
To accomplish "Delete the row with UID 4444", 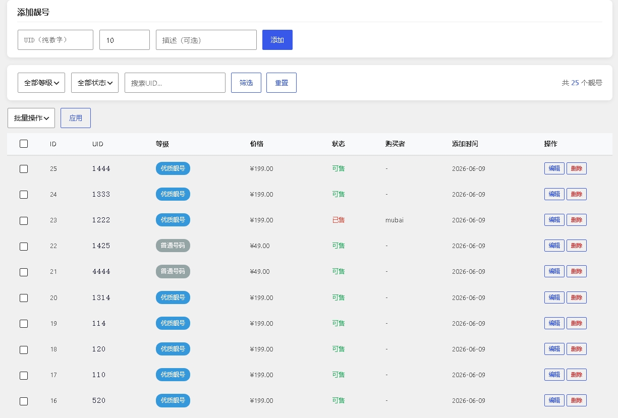I will tap(577, 271).
